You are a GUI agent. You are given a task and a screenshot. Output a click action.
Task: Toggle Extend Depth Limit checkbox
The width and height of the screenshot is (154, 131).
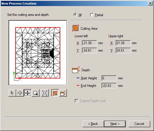pos(76,101)
